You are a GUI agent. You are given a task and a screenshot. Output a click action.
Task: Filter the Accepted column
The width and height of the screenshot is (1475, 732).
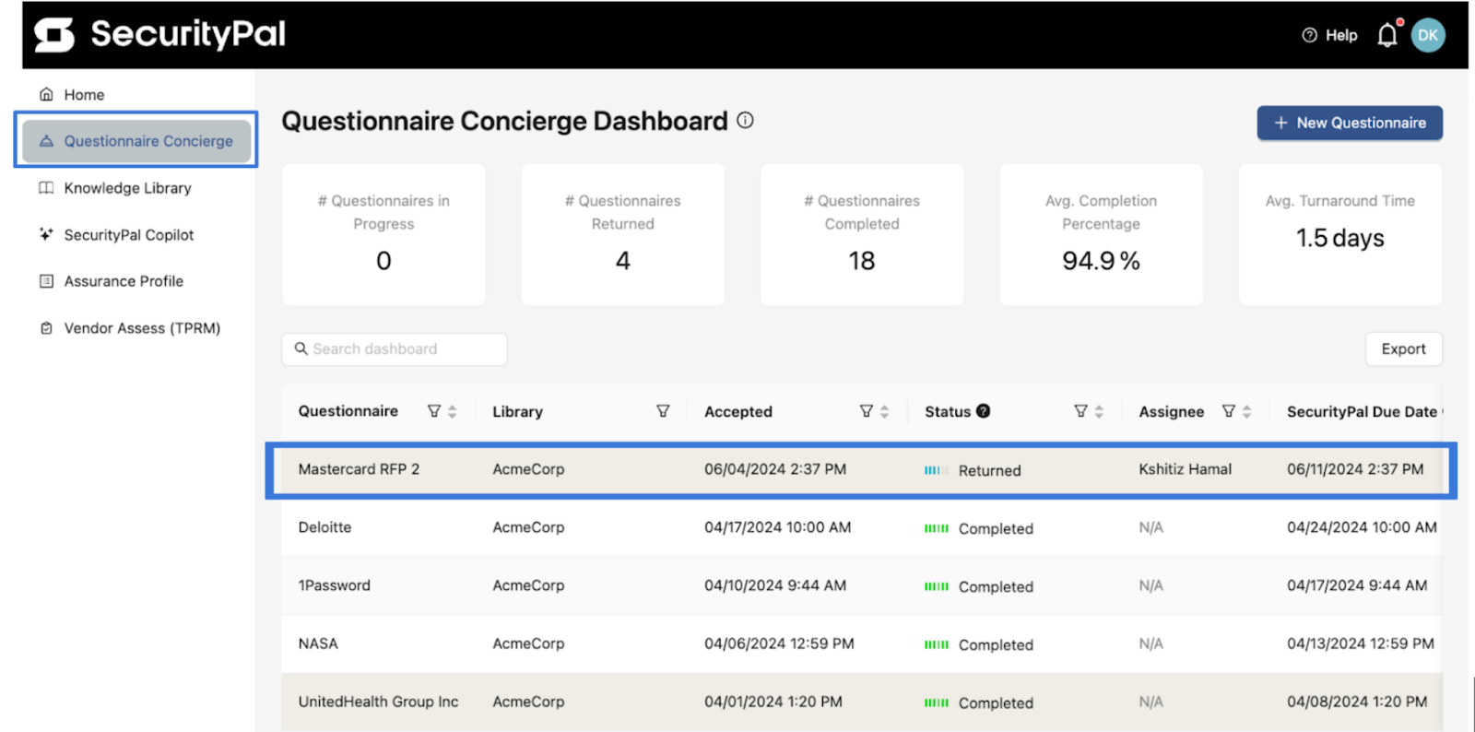pyautogui.click(x=867, y=411)
